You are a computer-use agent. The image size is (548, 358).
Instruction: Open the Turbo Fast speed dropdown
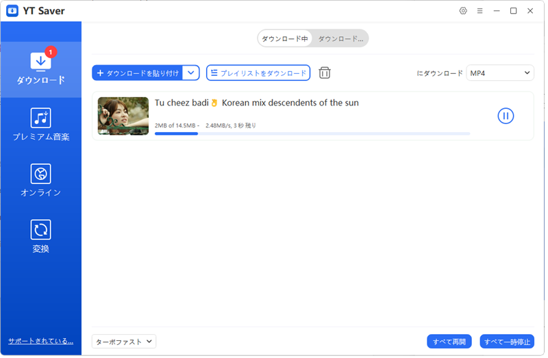pos(124,341)
